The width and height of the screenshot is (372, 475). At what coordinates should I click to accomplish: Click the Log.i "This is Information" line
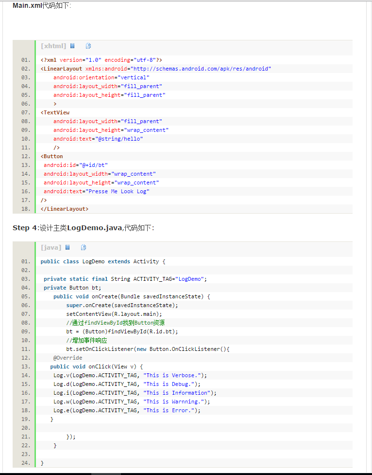[x=135, y=393]
